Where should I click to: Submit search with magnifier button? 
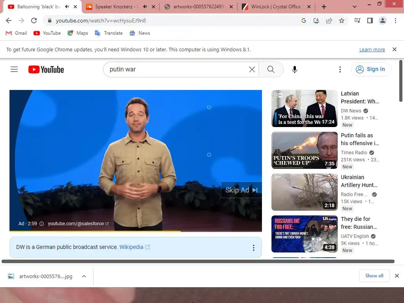tap(271, 69)
